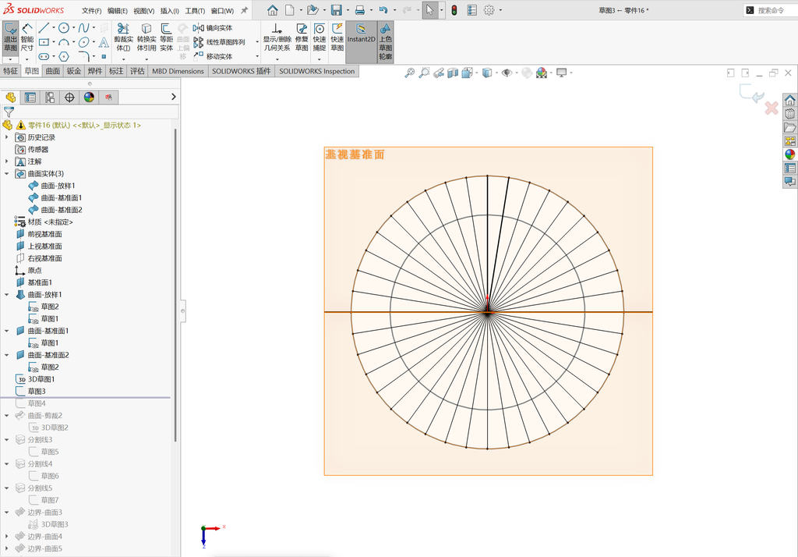
Task: Click Move Entities (移动实体)
Action: click(x=213, y=56)
